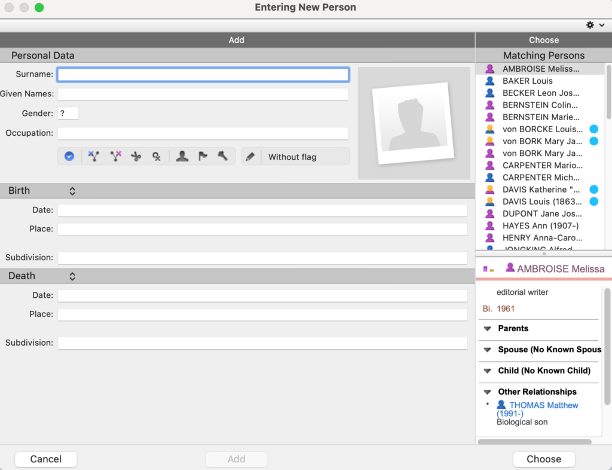Image resolution: width=612 pixels, height=470 pixels.
Task: Click the key flag icon in the toolbar
Action: [222, 156]
